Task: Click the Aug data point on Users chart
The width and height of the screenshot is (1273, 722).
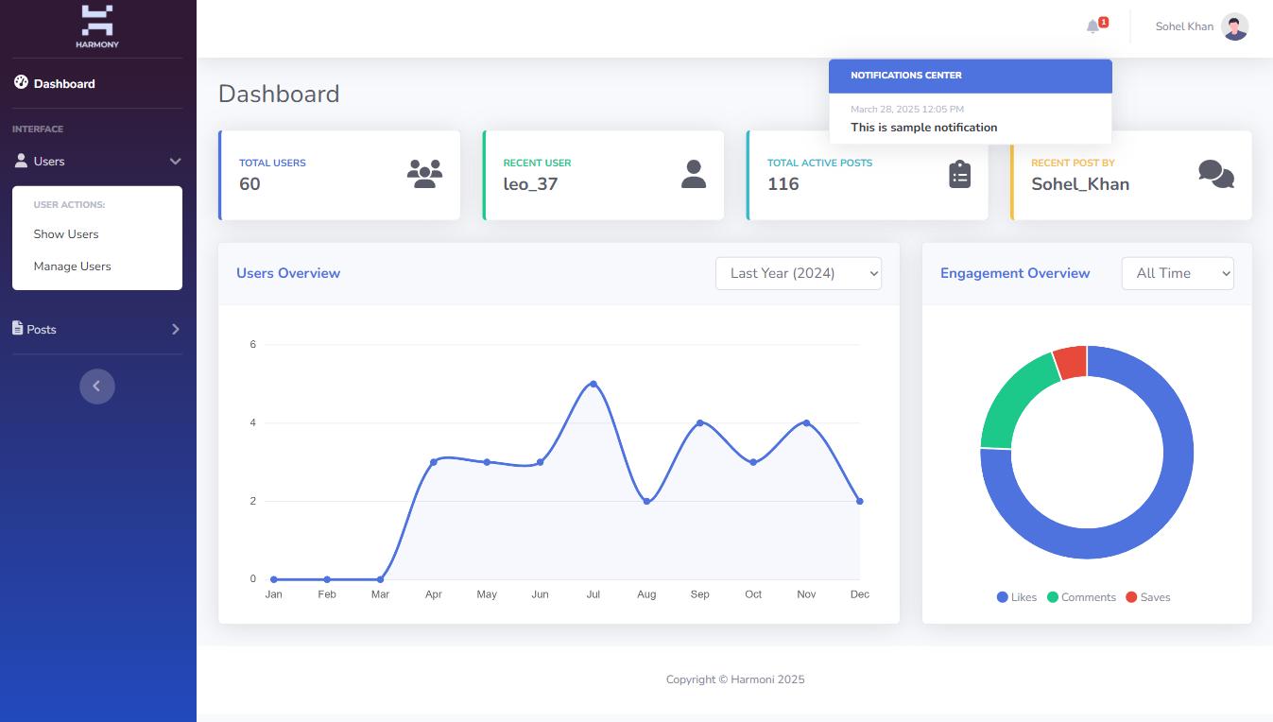Action: (646, 501)
